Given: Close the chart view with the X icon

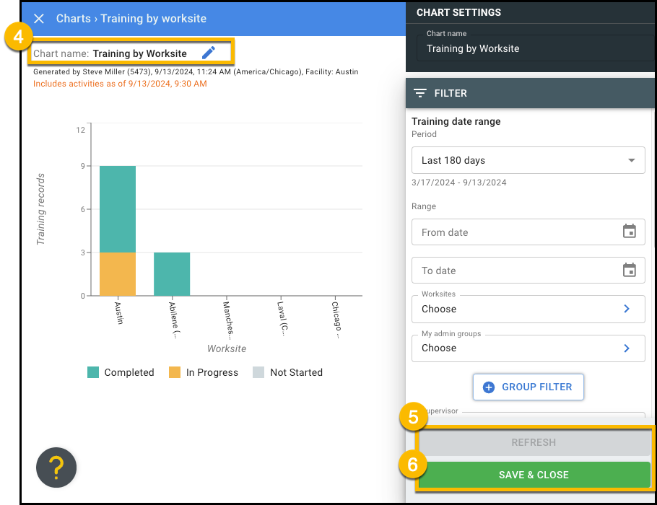Looking at the screenshot, I should pos(39,19).
